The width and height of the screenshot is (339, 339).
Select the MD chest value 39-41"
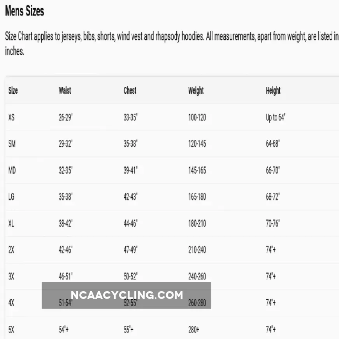pos(130,170)
